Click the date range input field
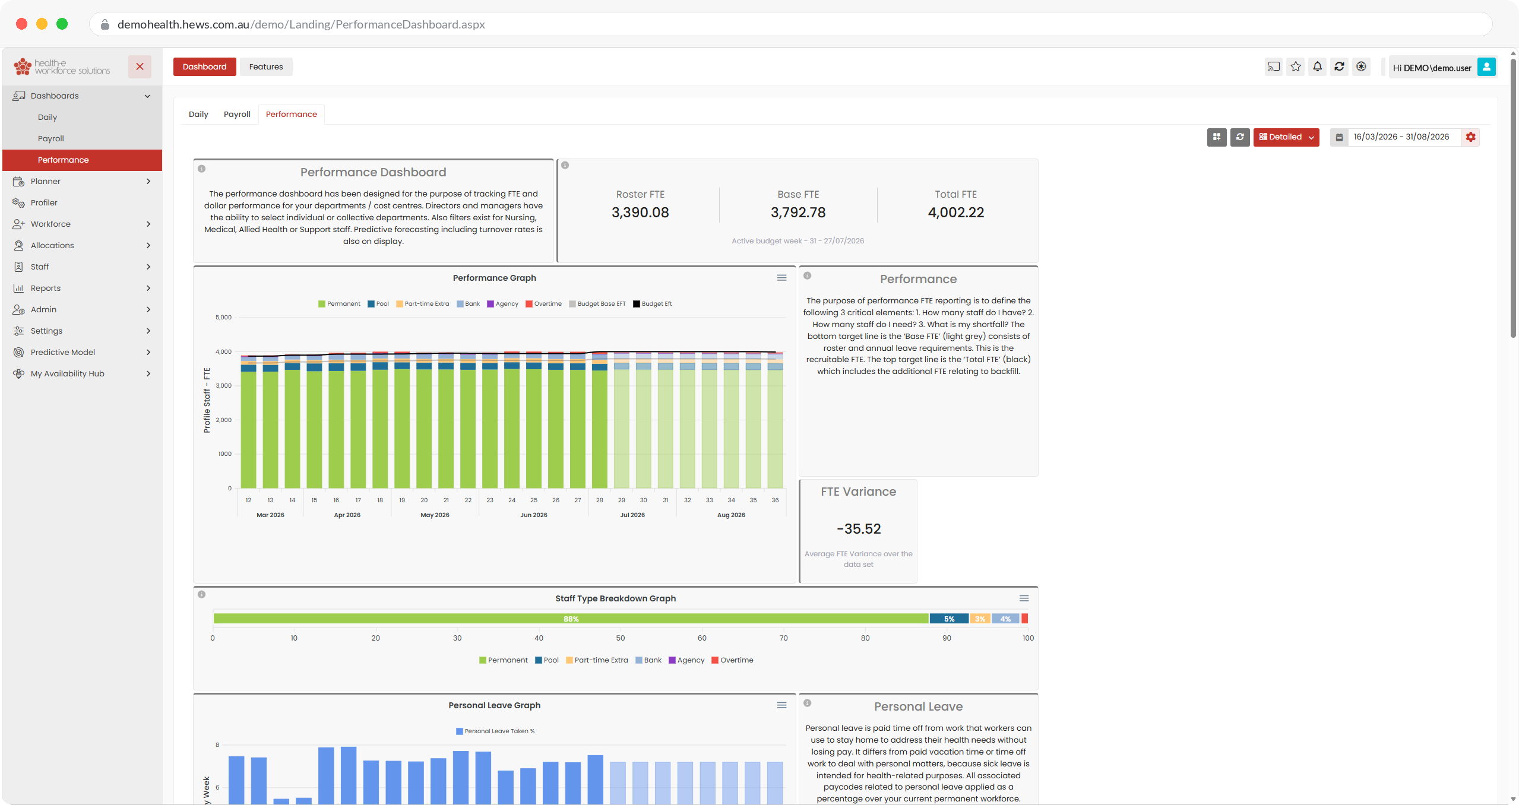The width and height of the screenshot is (1519, 805). click(1404, 137)
